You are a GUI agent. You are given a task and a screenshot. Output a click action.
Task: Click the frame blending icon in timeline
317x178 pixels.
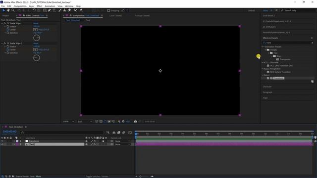tap(119, 133)
